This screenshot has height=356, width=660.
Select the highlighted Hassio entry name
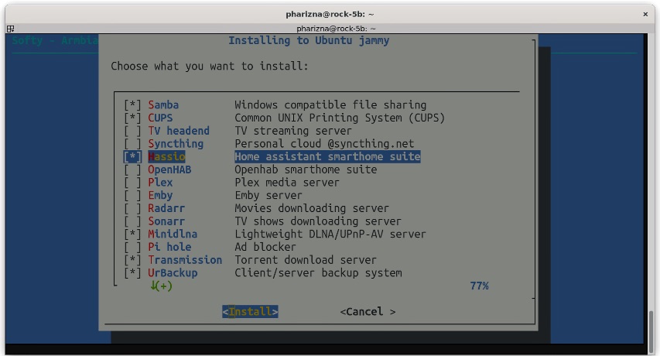pyautogui.click(x=166, y=156)
